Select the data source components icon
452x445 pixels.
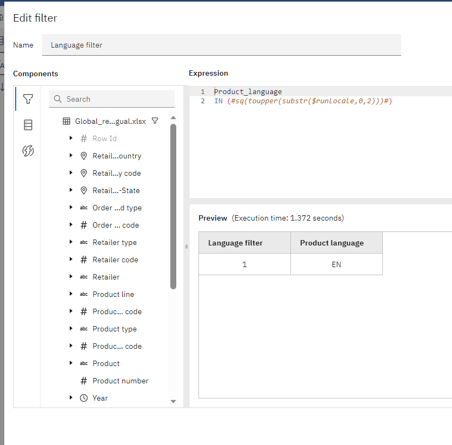(28, 125)
